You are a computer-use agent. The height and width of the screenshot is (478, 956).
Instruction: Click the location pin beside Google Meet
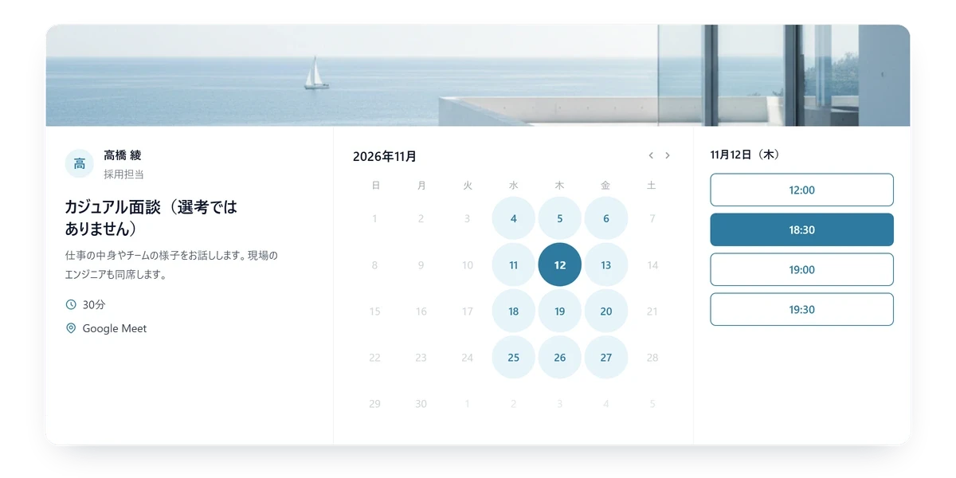click(71, 328)
